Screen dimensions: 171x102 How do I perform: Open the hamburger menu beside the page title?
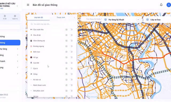(28, 5)
